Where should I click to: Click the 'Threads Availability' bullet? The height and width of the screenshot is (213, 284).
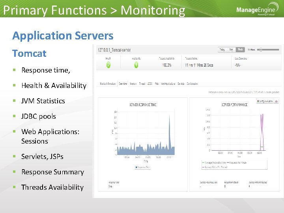pos(52,187)
